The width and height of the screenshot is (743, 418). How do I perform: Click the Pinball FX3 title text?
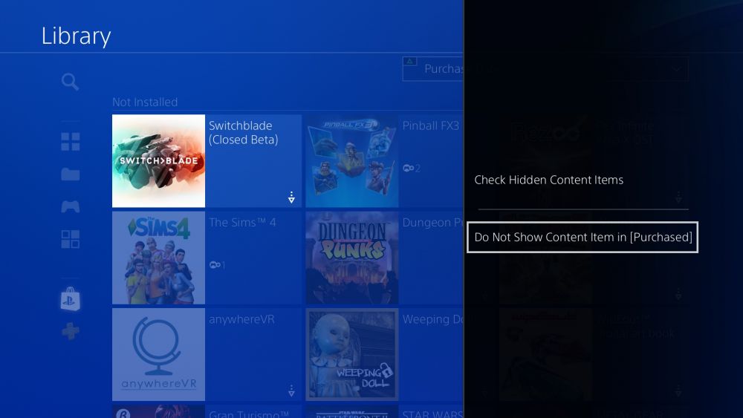(431, 126)
